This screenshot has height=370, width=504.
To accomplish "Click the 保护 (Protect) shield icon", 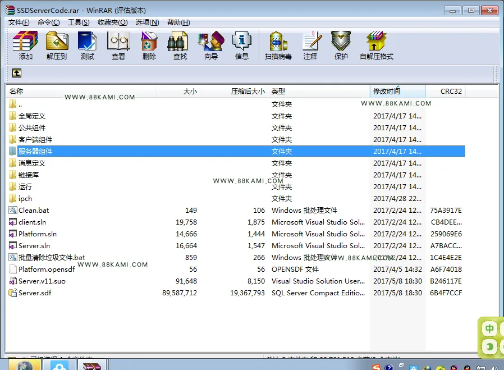I will pyautogui.click(x=341, y=45).
